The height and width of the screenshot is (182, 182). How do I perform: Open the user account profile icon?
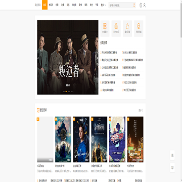click(x=145, y=6)
